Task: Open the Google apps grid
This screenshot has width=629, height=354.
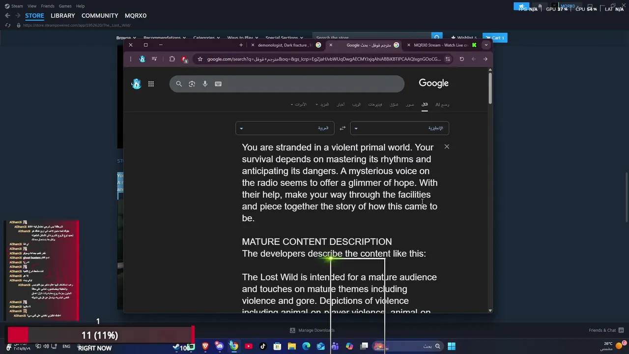Action: 151,84
